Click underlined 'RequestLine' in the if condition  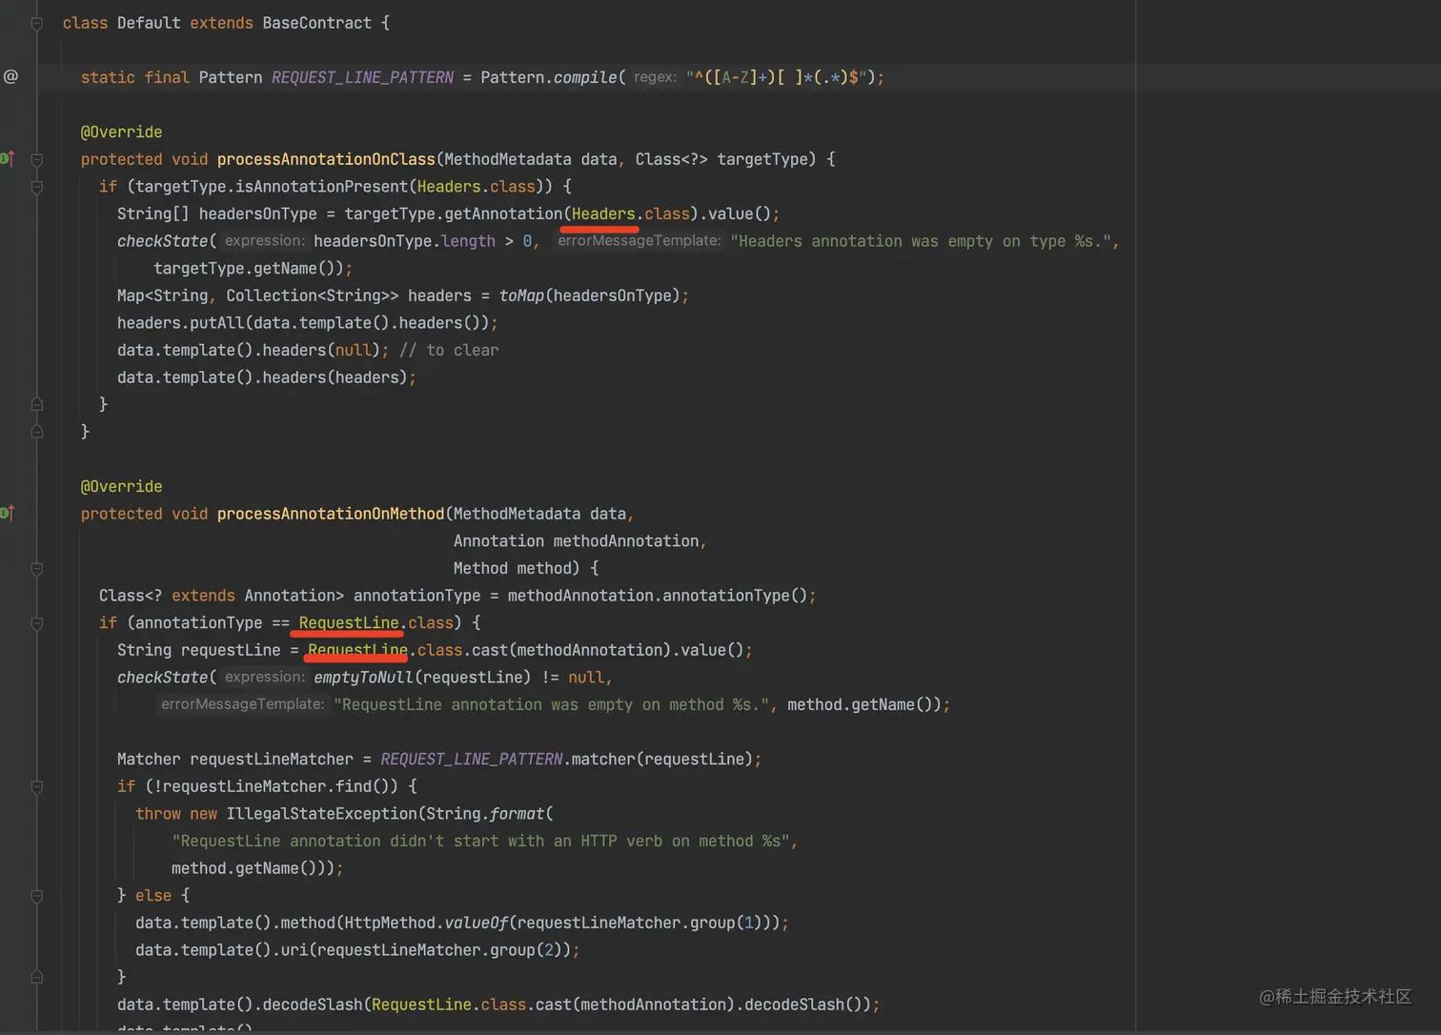pos(349,622)
